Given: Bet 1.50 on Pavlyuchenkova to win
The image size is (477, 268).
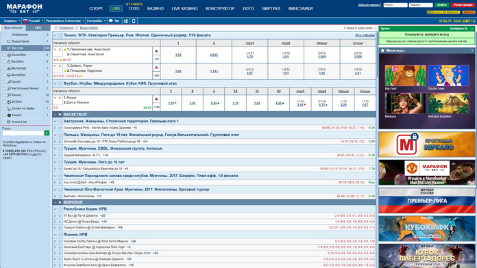Looking at the screenshot, I should (178, 55).
